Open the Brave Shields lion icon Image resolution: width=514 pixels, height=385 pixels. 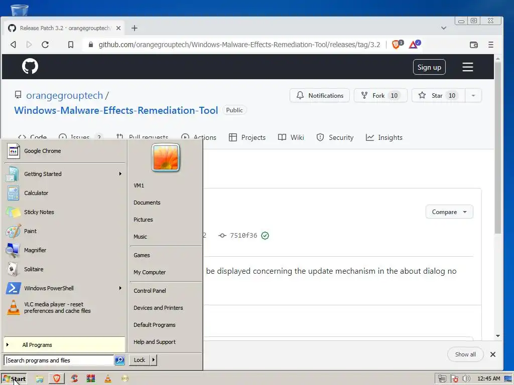397,44
